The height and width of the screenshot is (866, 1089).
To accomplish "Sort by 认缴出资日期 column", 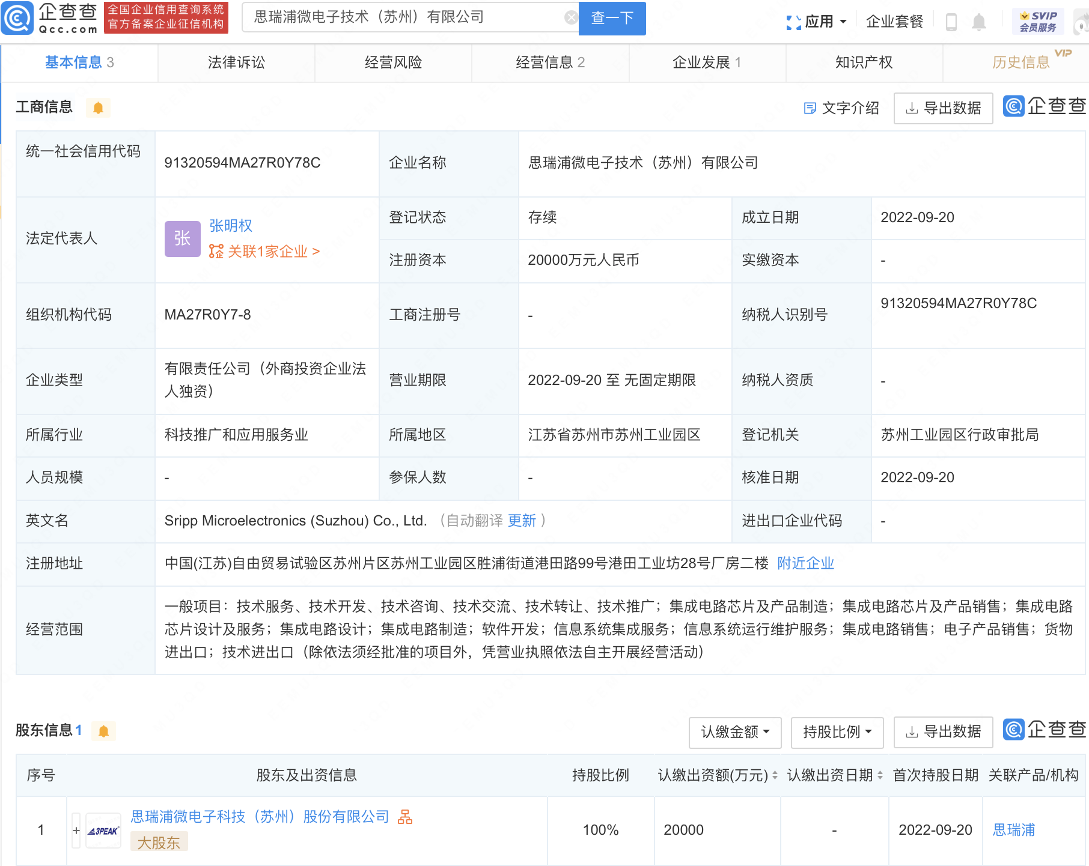I will (x=880, y=775).
